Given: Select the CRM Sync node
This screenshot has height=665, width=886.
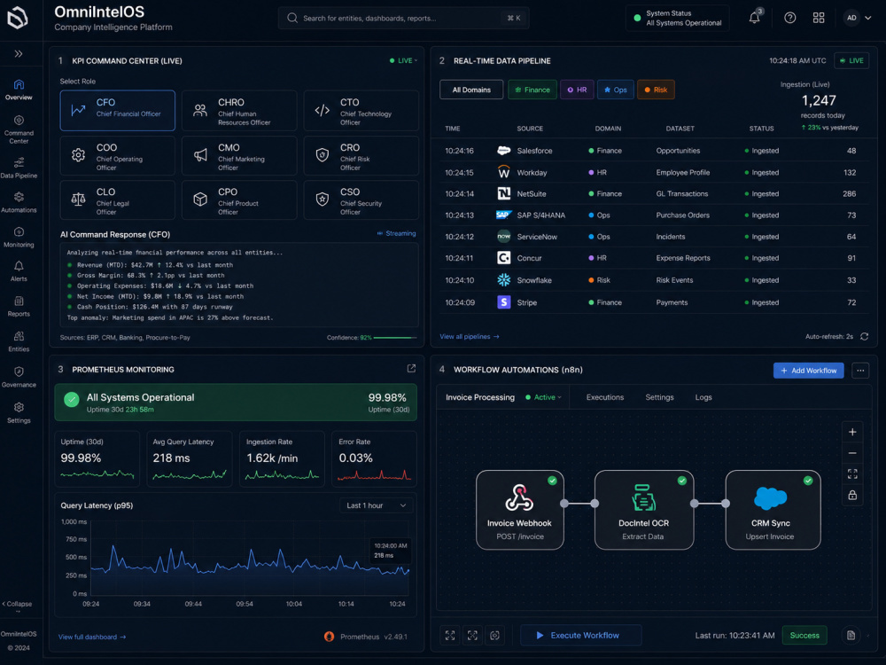Looking at the screenshot, I should (773, 510).
